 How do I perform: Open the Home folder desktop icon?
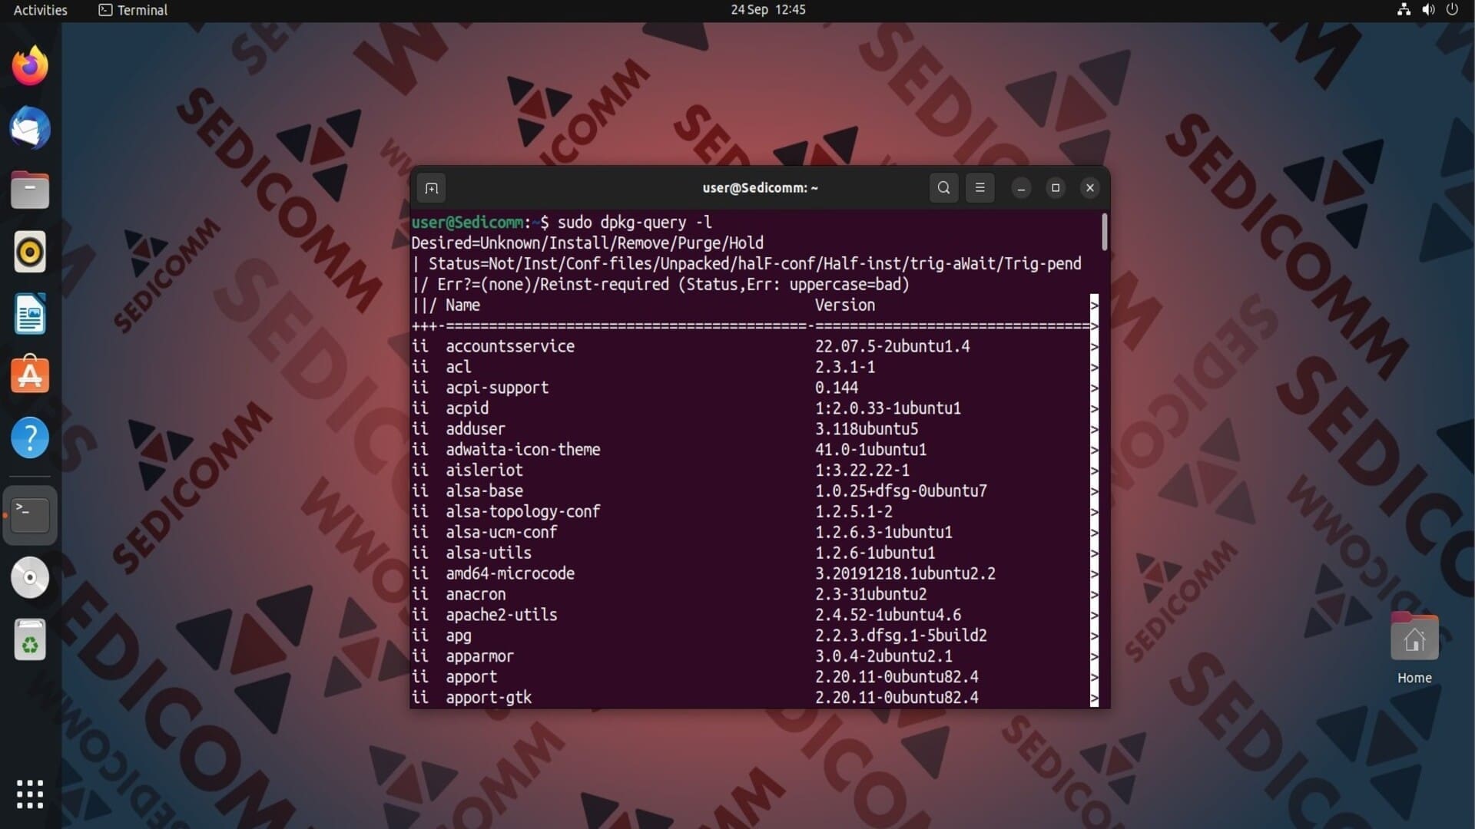point(1414,649)
